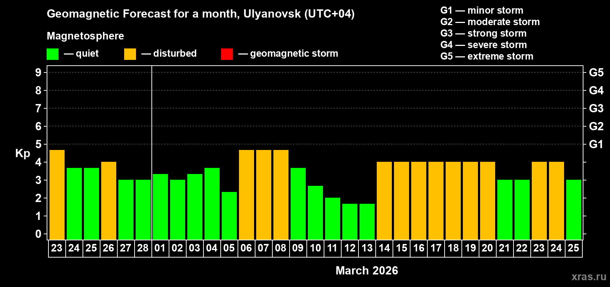Click the G5 label on right axis
Screen dimensions: 610x287
coord(596,72)
